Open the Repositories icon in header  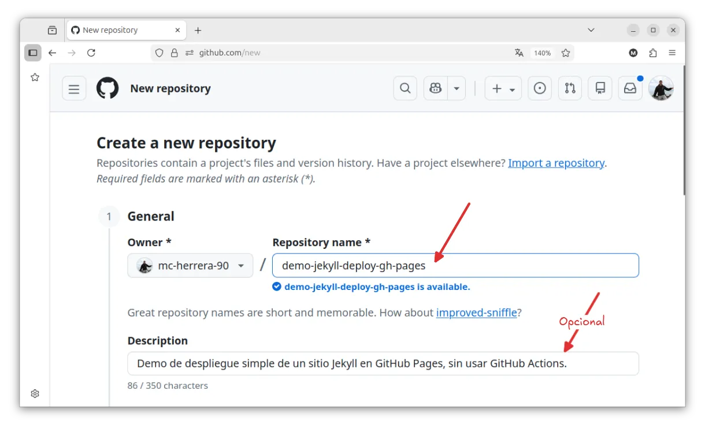(600, 88)
